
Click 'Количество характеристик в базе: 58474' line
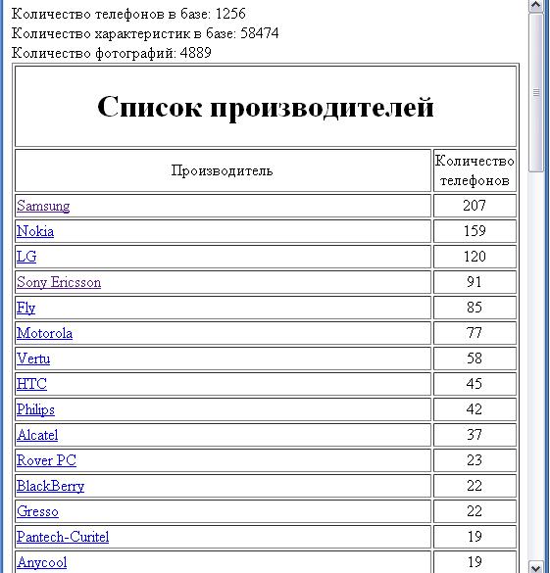coord(145,33)
